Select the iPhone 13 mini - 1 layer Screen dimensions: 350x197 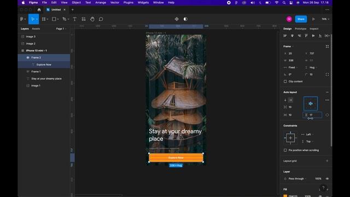tap(44, 51)
